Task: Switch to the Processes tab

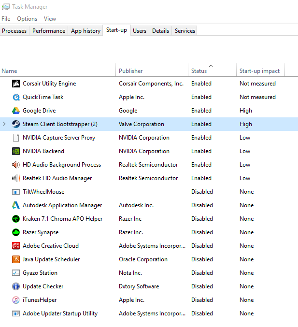Action: click(x=14, y=31)
